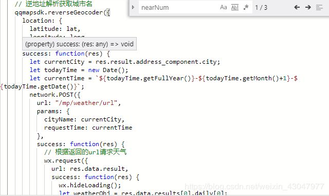The height and width of the screenshot is (196, 329).
Task: Go to previous match arrow
Action: coord(297,8)
